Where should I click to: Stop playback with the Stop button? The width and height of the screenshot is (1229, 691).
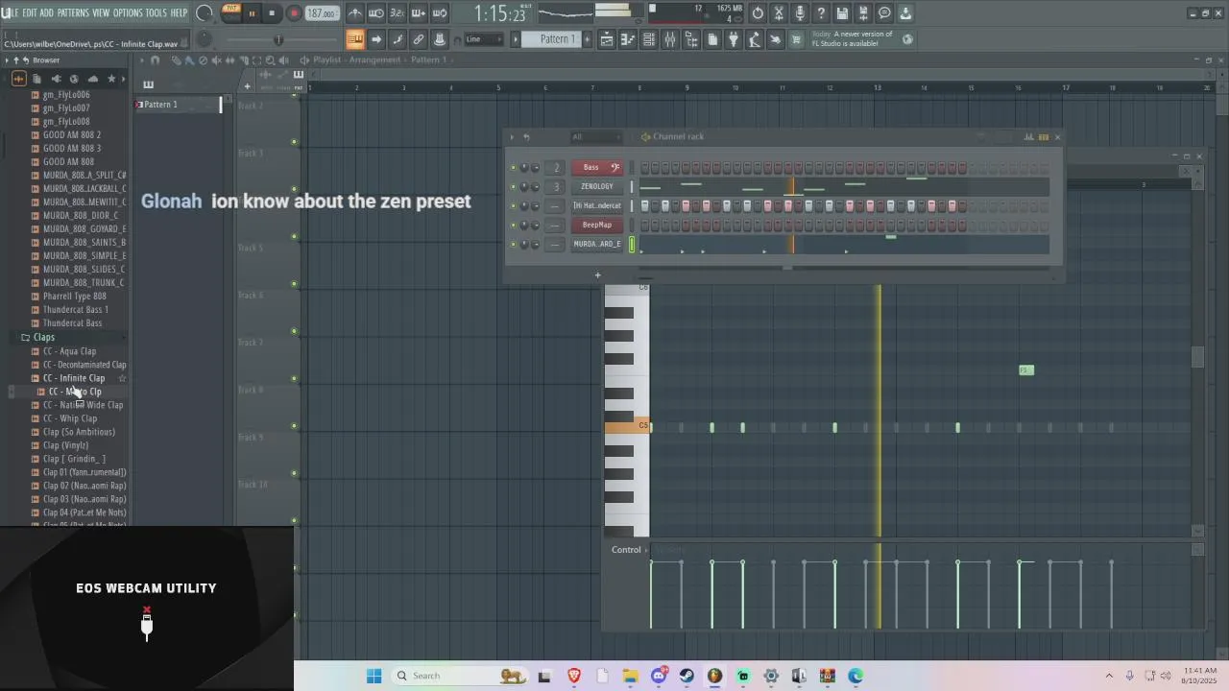pyautogui.click(x=273, y=13)
